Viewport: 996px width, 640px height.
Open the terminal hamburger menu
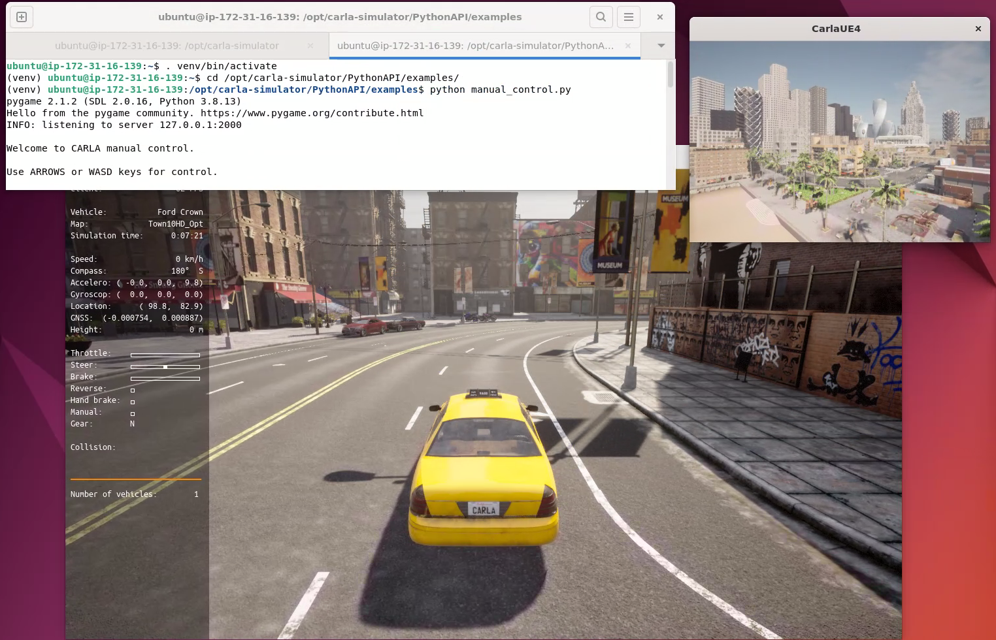click(x=629, y=17)
